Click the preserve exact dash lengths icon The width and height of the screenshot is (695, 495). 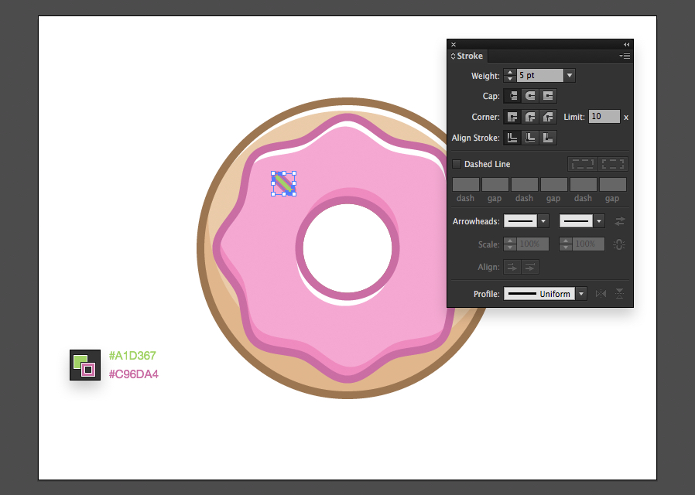coord(583,164)
